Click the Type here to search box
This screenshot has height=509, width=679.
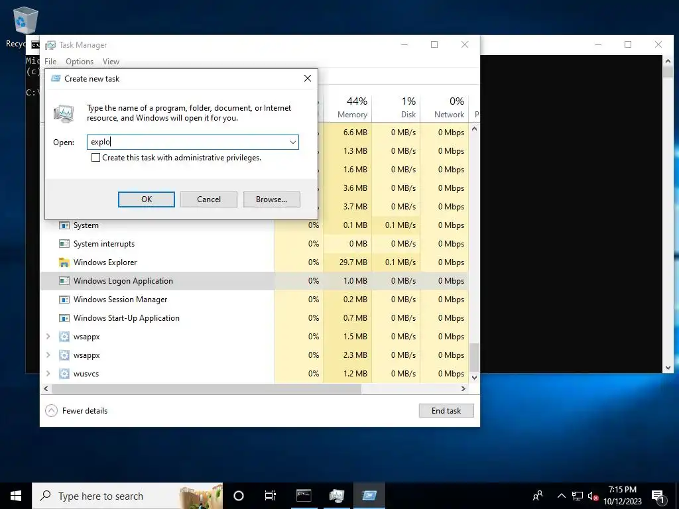[x=128, y=496]
